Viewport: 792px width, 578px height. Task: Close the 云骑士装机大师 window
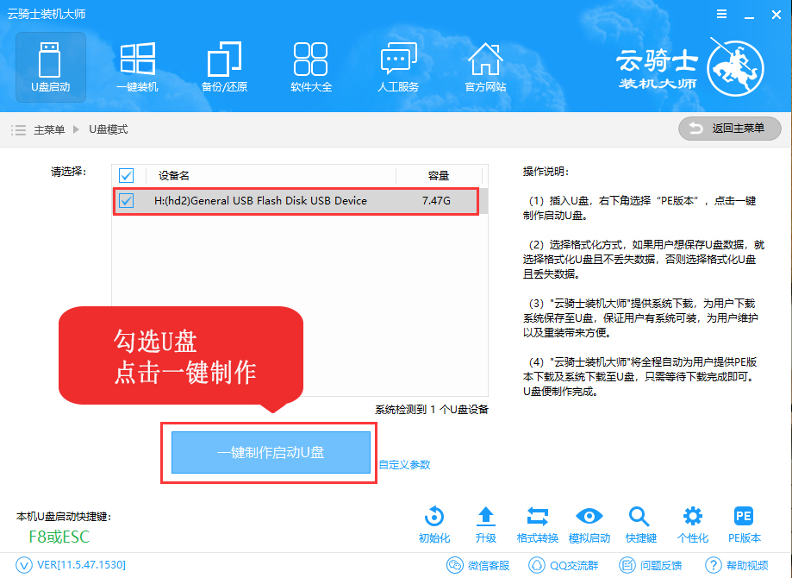coord(776,15)
